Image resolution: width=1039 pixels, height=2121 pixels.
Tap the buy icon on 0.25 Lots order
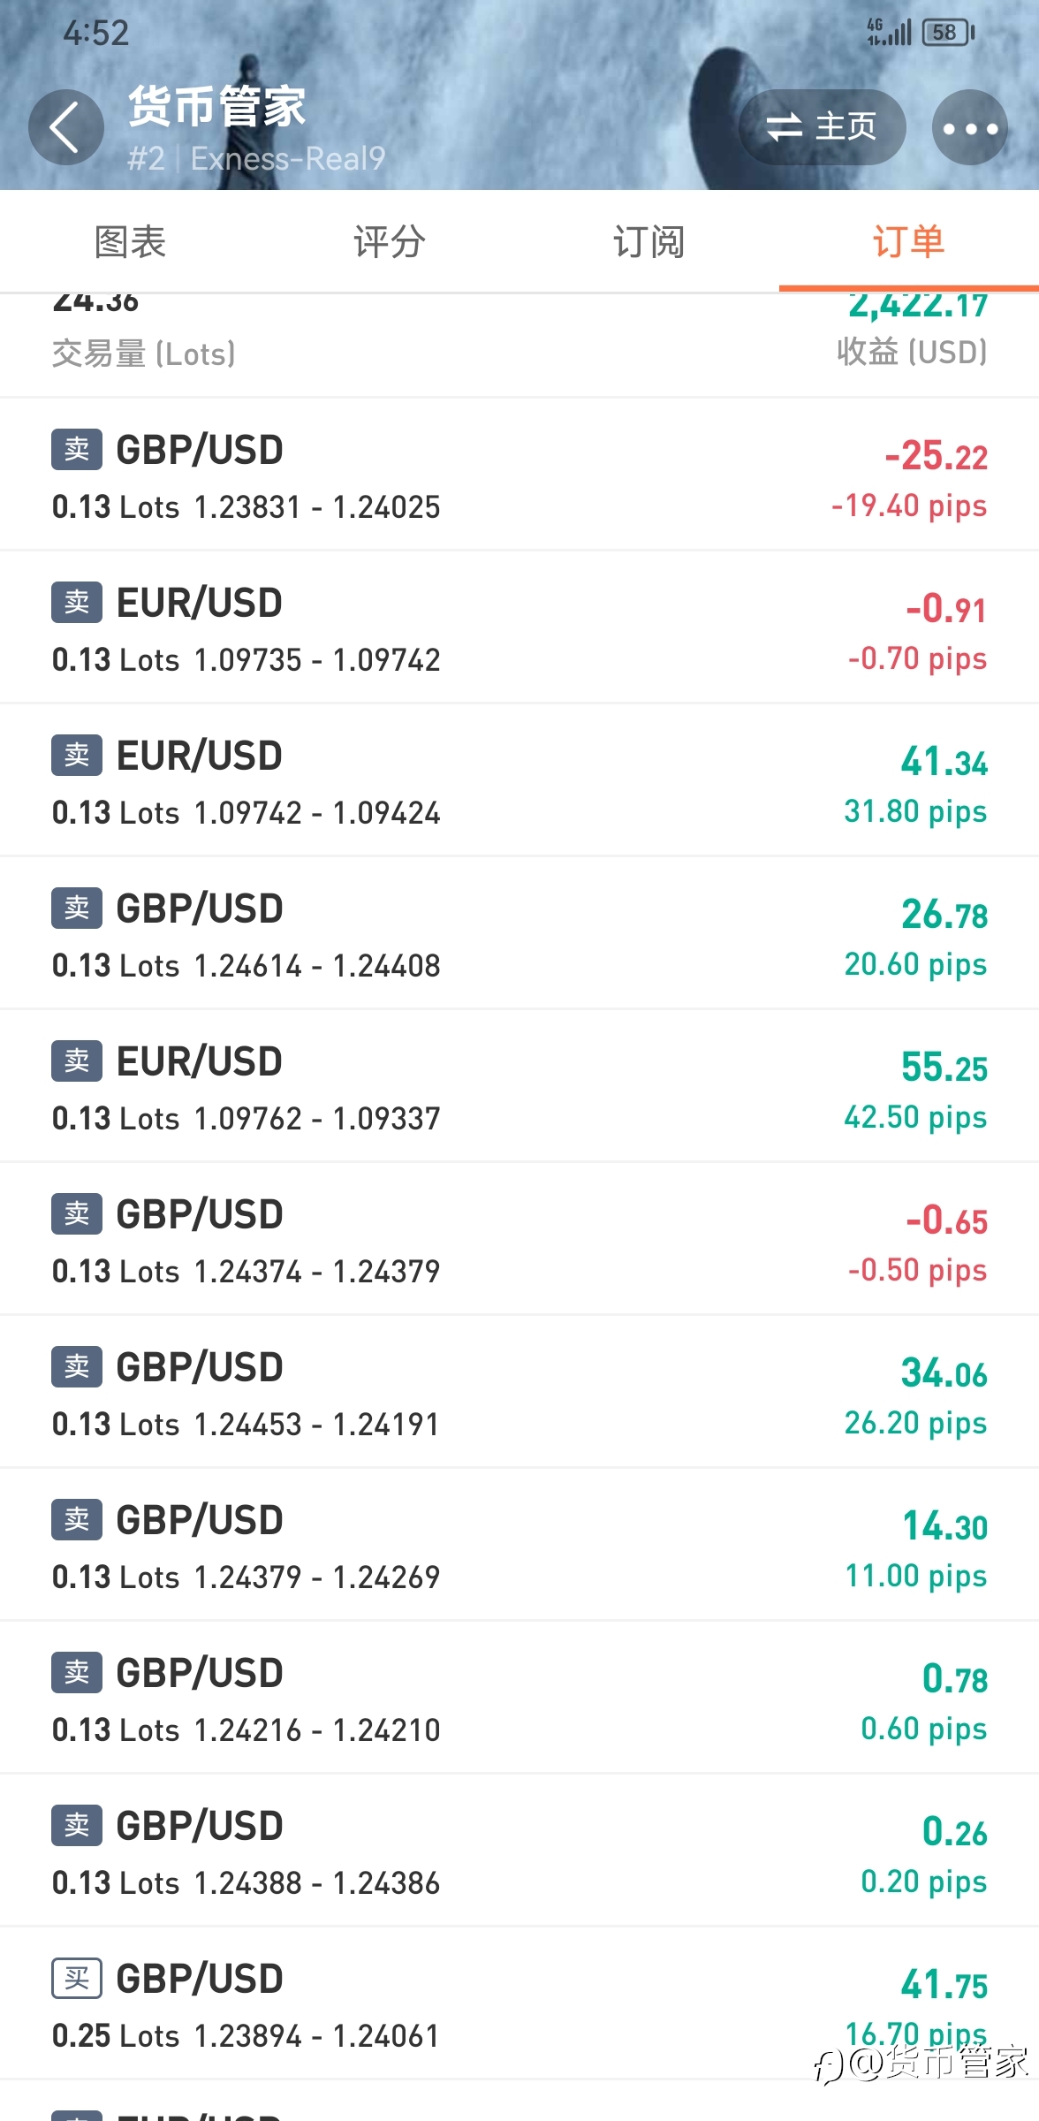pyautogui.click(x=77, y=1978)
